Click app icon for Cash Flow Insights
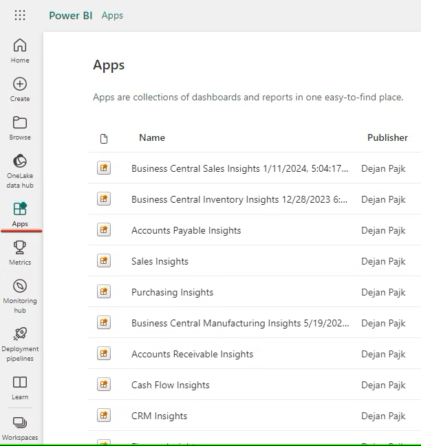 tap(104, 385)
